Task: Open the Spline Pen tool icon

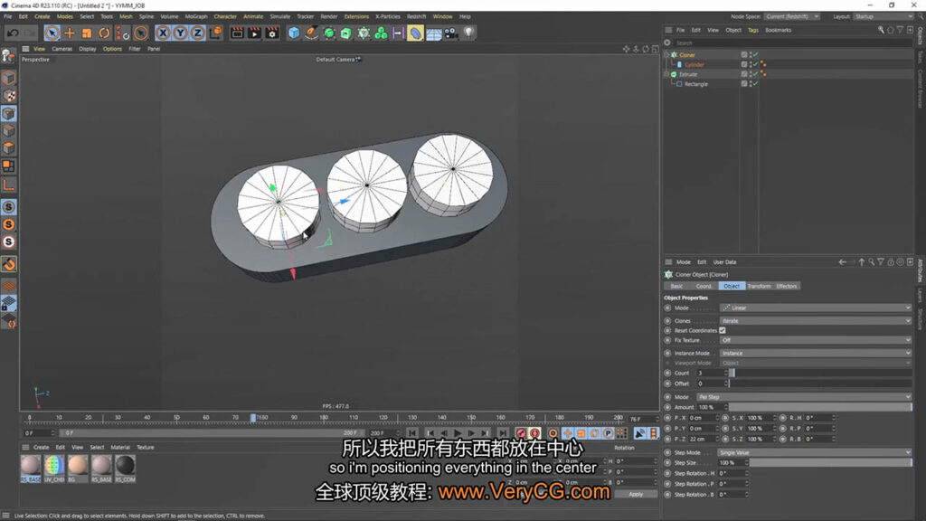Action: click(x=311, y=33)
